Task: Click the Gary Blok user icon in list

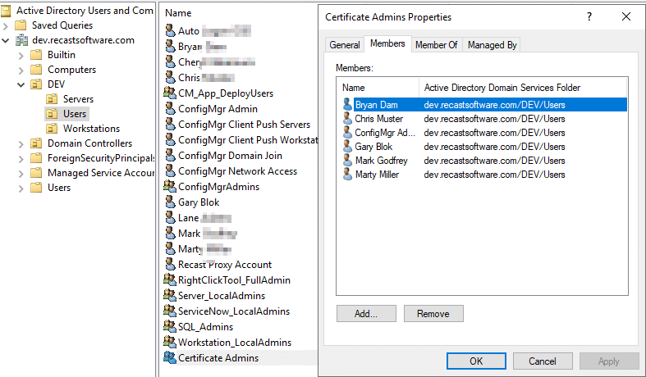Action: 170,202
